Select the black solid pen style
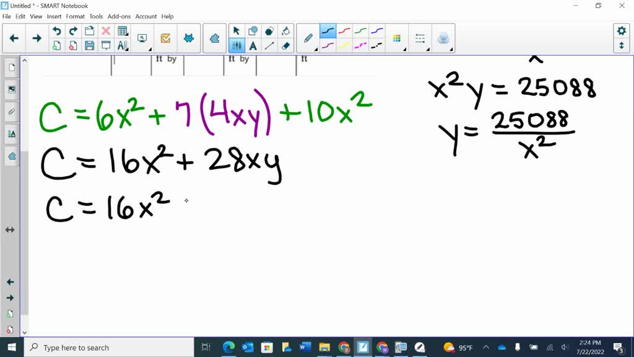Screen dimensions: 634x357 click(328, 31)
